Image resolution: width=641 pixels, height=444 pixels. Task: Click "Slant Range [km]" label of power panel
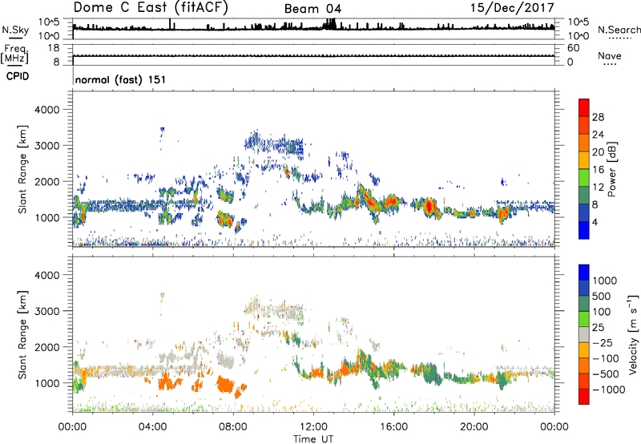point(22,169)
